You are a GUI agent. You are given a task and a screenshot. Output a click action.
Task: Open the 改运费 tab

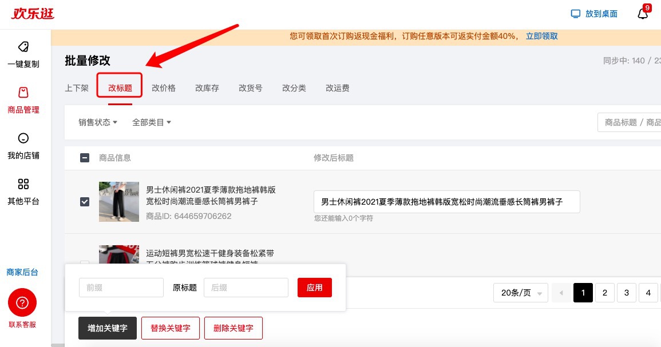tap(338, 88)
